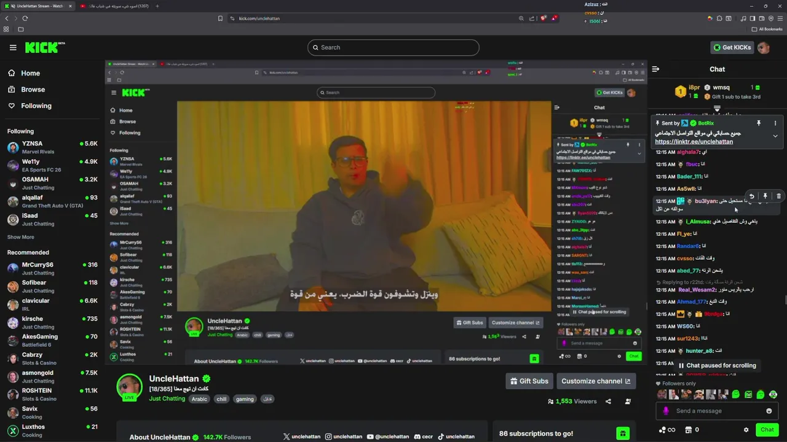This screenshot has width=787, height=442.
Task: Focus the Kick search field
Action: (x=393, y=47)
